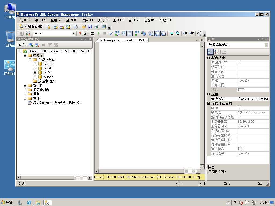
Task: Click the Analysis Services XMLA Query icon
Action: [68, 27]
